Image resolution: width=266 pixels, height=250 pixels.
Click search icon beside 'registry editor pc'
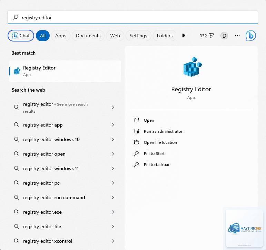click(x=17, y=183)
